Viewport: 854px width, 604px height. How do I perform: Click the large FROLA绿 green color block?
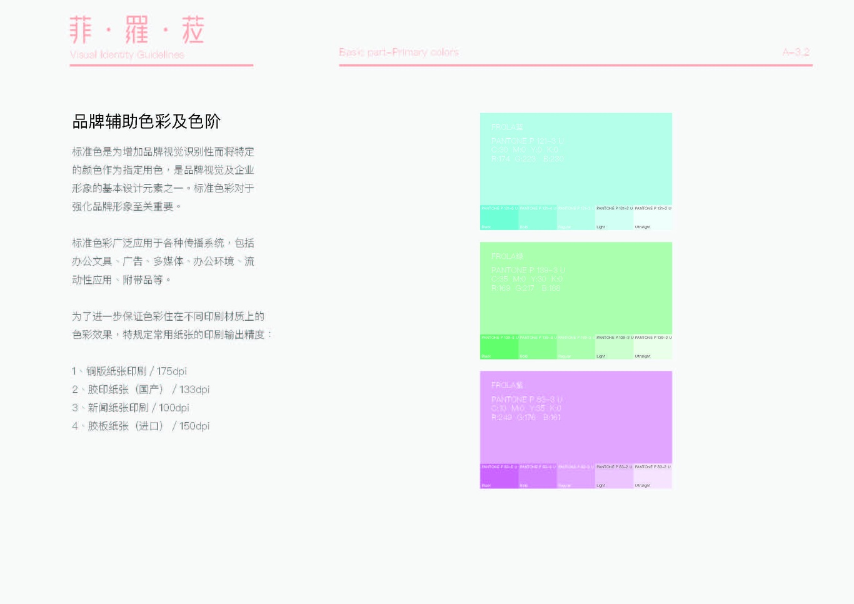[576, 288]
